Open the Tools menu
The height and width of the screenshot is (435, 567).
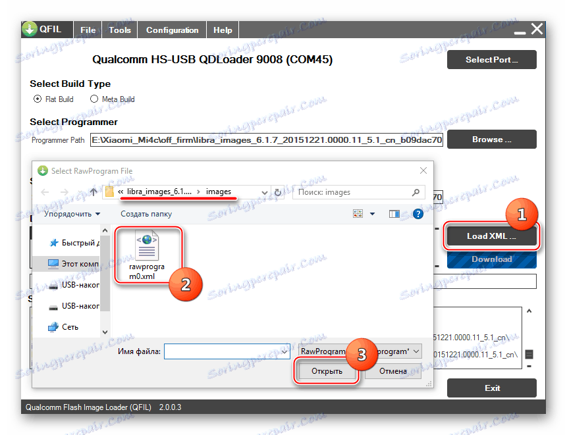click(119, 29)
